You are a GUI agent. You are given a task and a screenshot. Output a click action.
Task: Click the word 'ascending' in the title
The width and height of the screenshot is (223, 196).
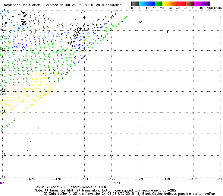point(113,5)
